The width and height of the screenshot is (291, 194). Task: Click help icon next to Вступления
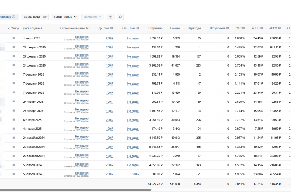click(x=228, y=28)
